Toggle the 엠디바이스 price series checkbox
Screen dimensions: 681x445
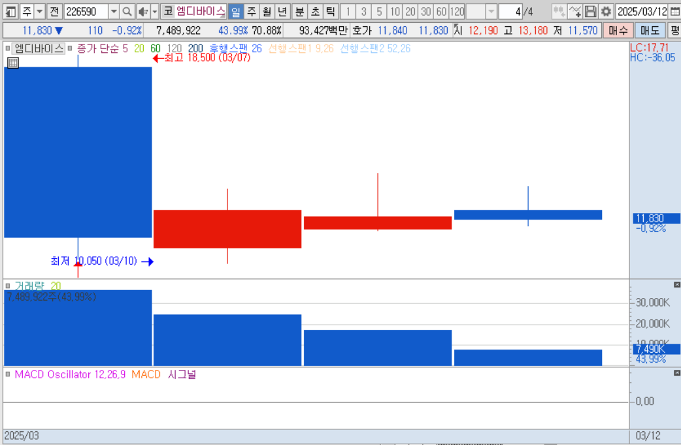(8, 48)
